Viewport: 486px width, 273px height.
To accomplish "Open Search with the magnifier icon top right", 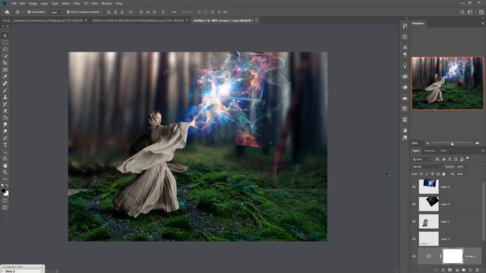I will pyautogui.click(x=462, y=12).
